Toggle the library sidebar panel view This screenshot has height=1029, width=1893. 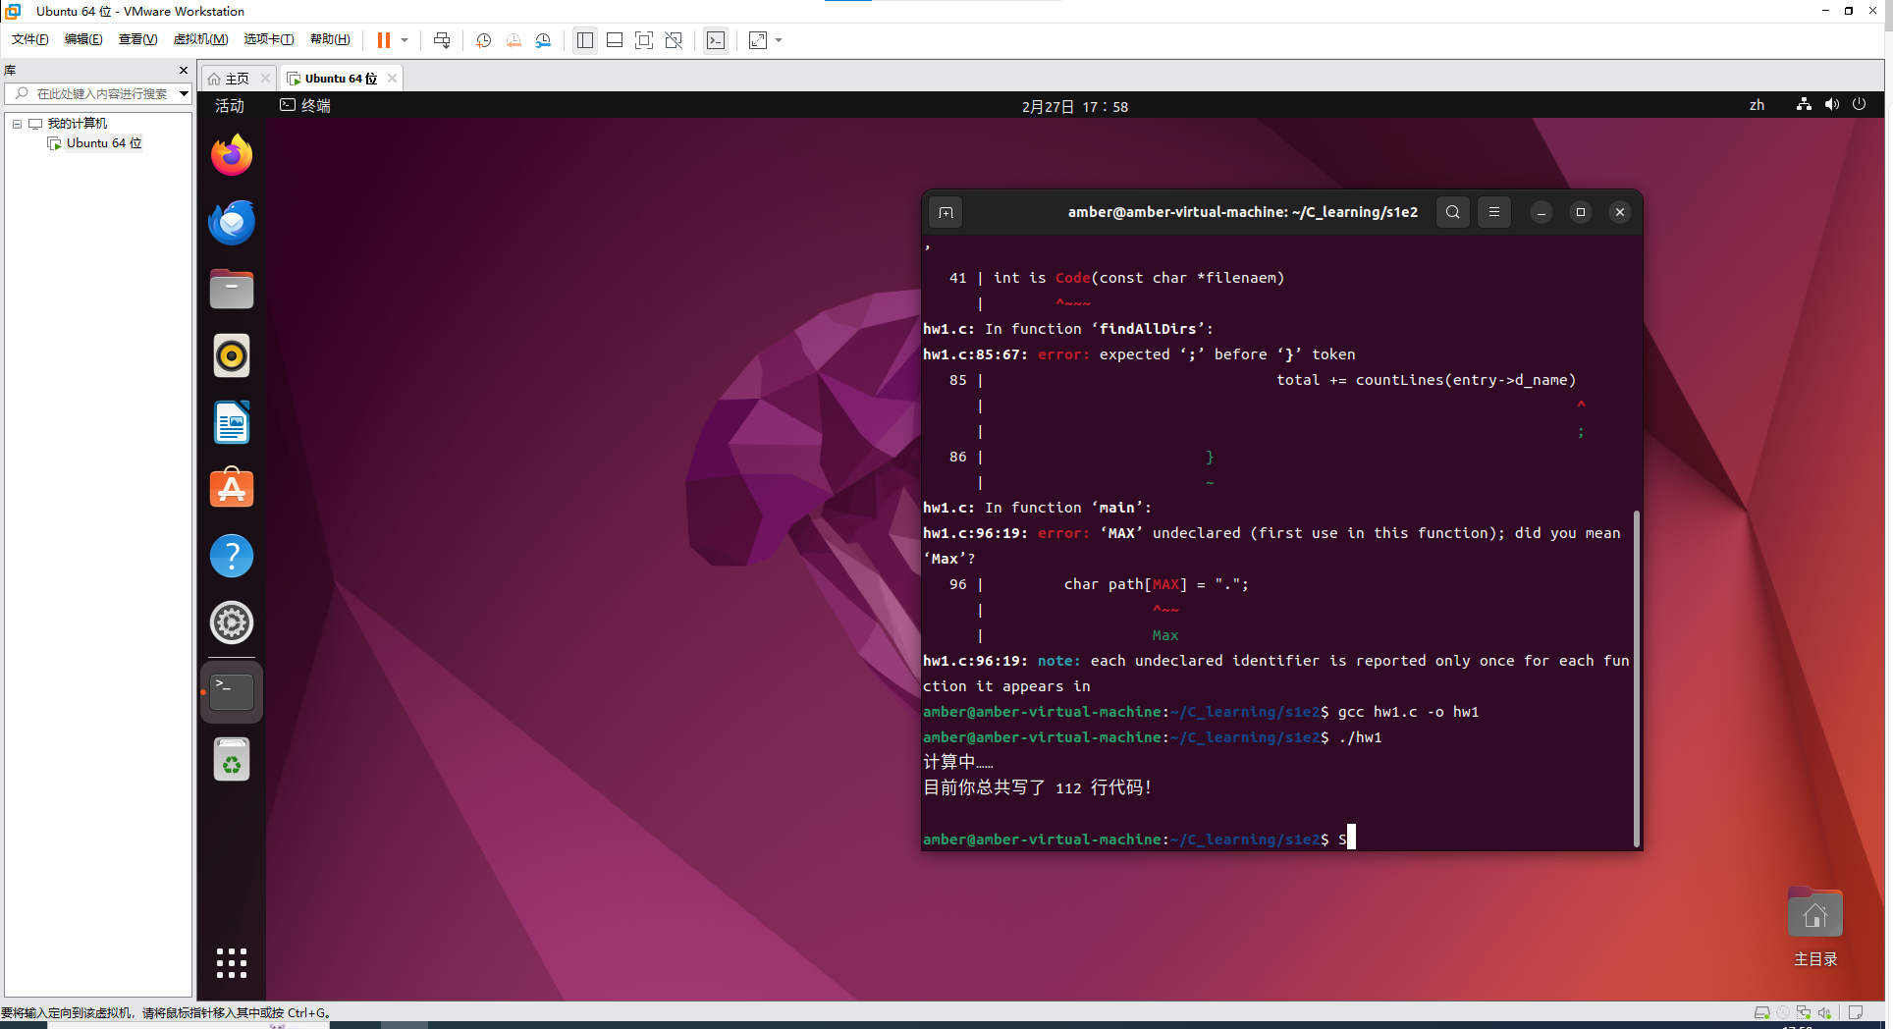(x=585, y=40)
